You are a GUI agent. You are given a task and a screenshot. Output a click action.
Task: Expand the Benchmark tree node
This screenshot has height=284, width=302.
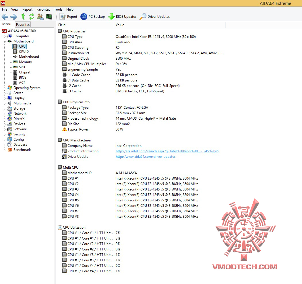pyautogui.click(x=5, y=150)
